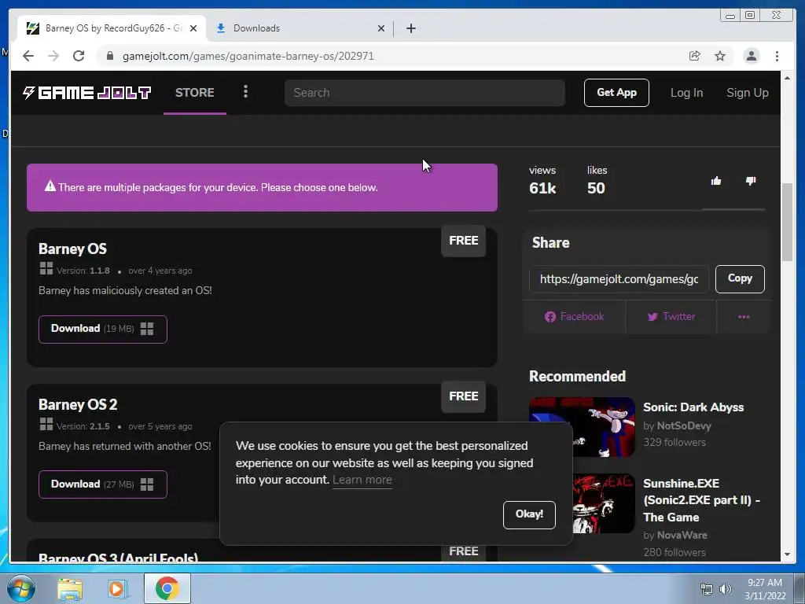Click the address bar URL
Viewport: 805px width, 604px height.
tap(248, 56)
